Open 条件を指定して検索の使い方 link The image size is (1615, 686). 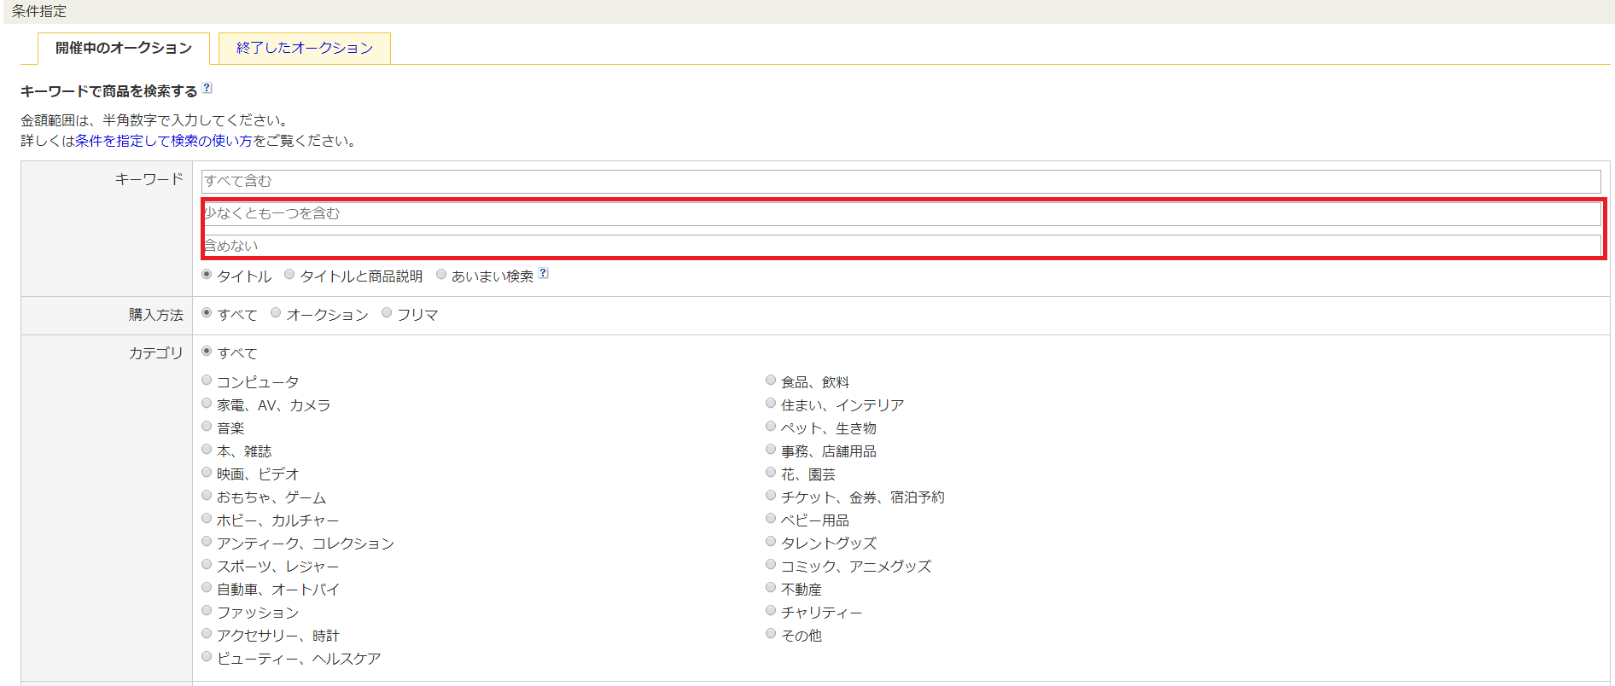pyautogui.click(x=164, y=141)
